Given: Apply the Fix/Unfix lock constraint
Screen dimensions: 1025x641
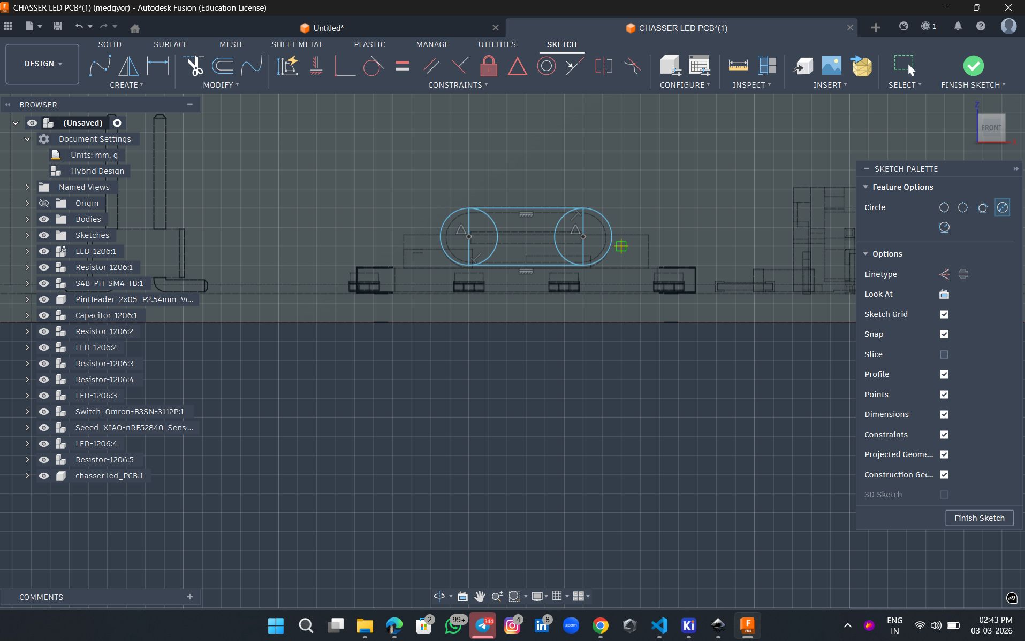Looking at the screenshot, I should (x=489, y=66).
